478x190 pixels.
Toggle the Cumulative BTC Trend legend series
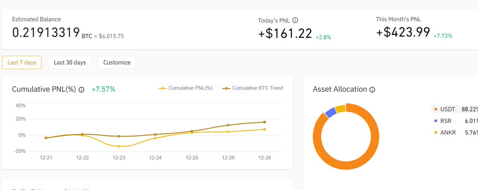click(x=253, y=88)
